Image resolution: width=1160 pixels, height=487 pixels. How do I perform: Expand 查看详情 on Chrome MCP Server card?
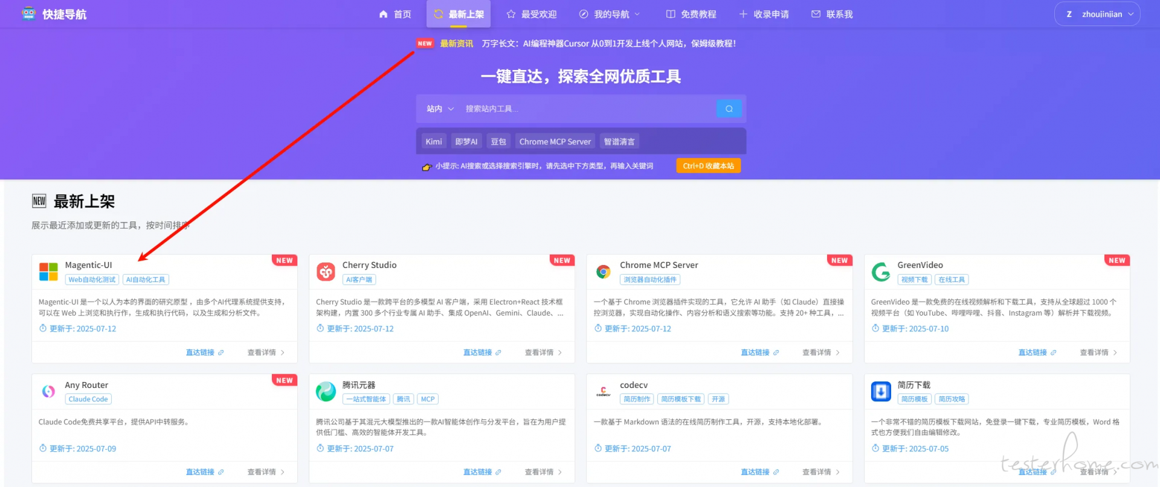click(821, 352)
